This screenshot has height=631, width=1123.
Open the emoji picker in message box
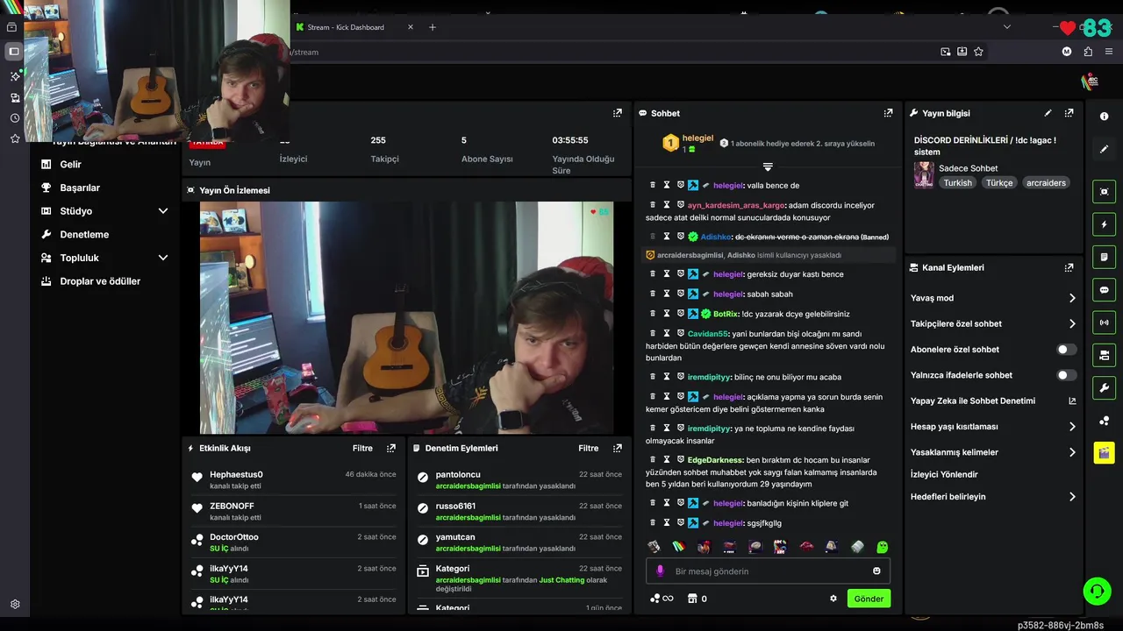click(876, 571)
